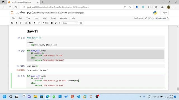The width and height of the screenshot is (179, 100).
Task: Open File Explorer from the taskbar
Action: 36,97
